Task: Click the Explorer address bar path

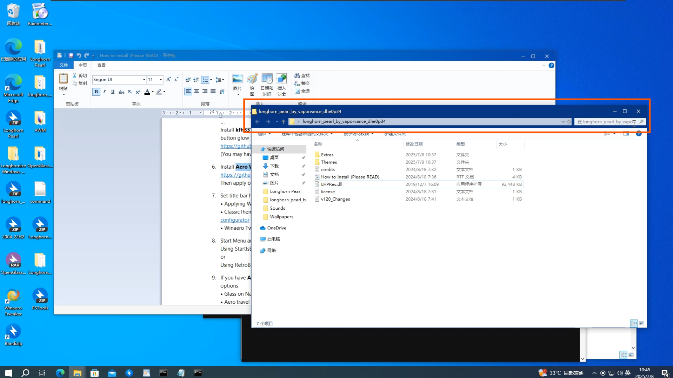Action: pyautogui.click(x=344, y=121)
